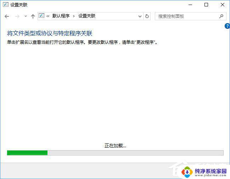Click the heading 将文件类型或协议与特定程序关联
The width and height of the screenshot is (230, 179).
50,33
